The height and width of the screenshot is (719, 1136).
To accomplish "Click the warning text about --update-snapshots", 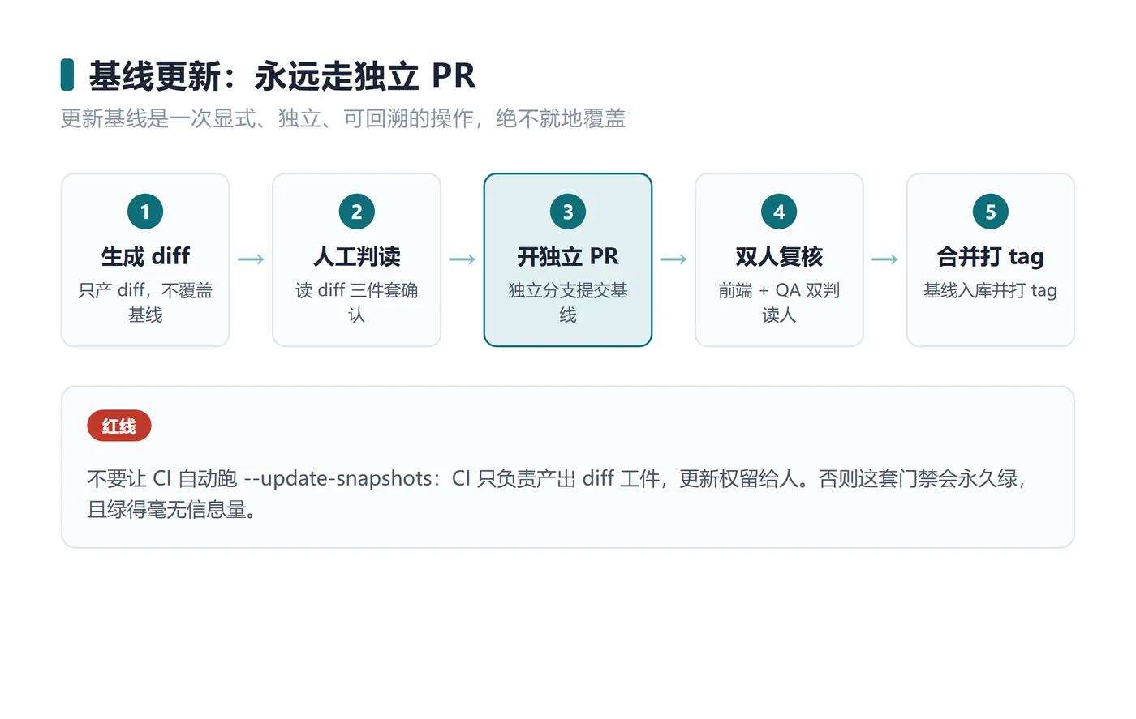I will pyautogui.click(x=557, y=494).
